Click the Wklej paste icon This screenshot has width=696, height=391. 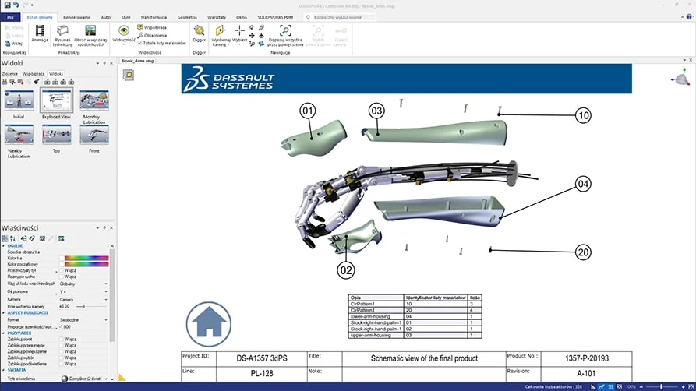point(7,44)
